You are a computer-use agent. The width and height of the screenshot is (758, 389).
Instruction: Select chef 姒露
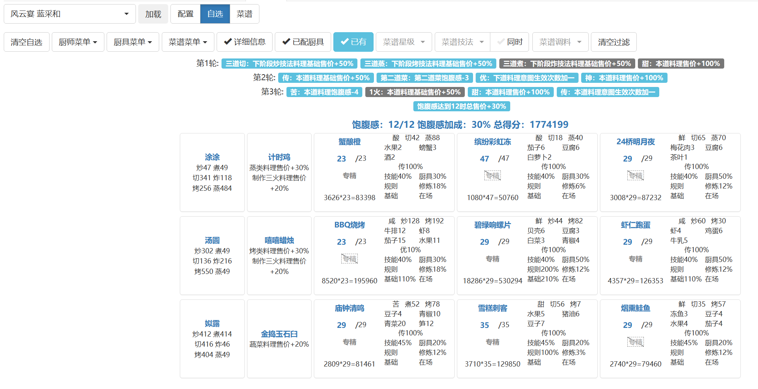pos(212,323)
